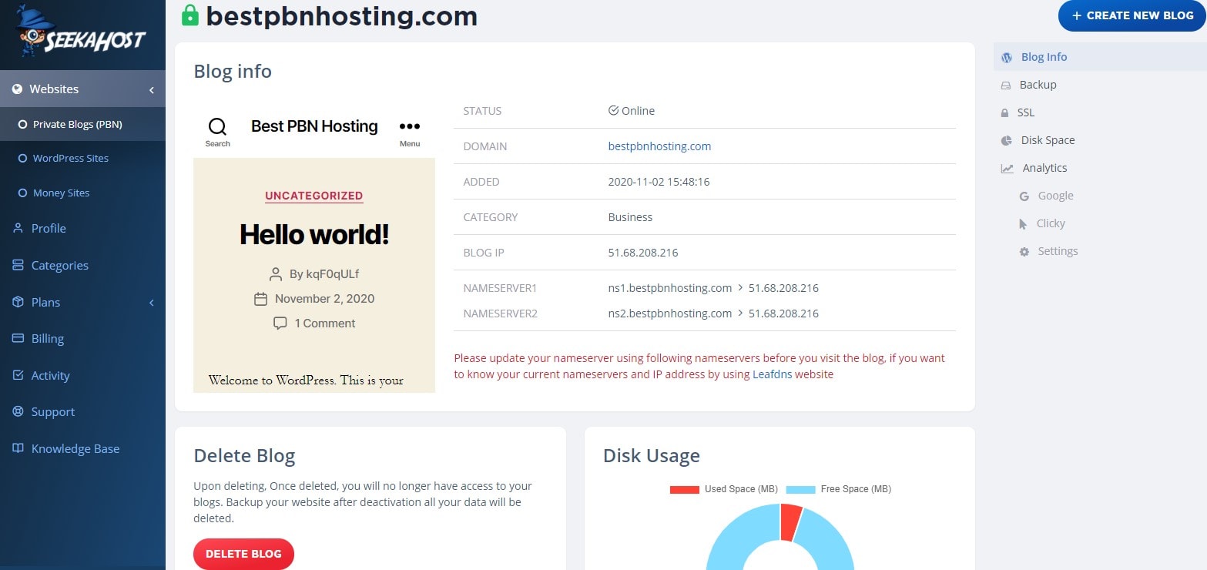The height and width of the screenshot is (570, 1207).
Task: Toggle the Used Space legend swatch
Action: pyautogui.click(x=684, y=489)
